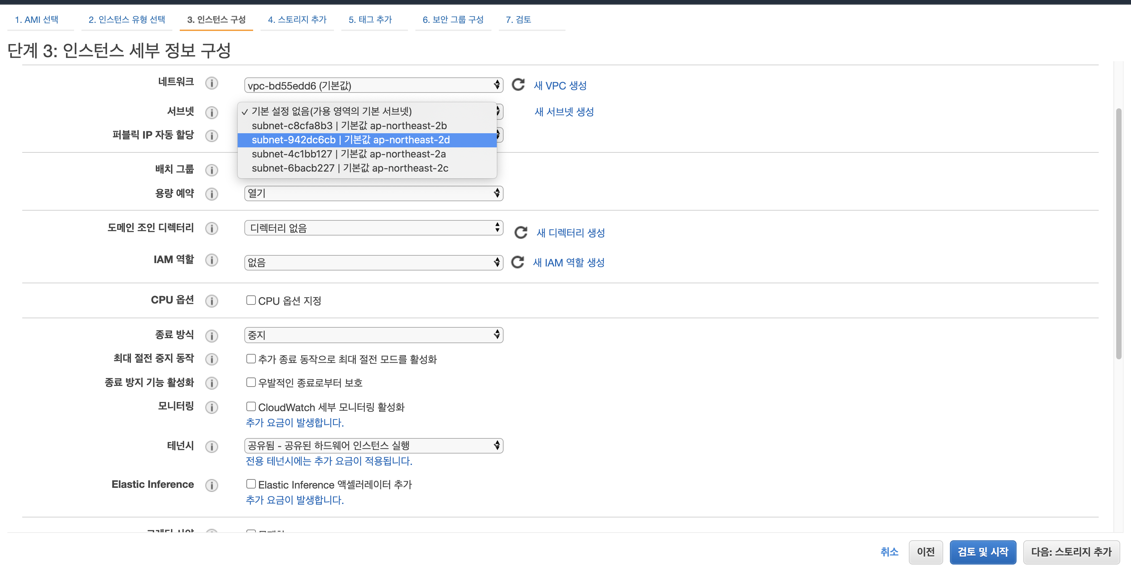Click info icon beside CPU 옵션
This screenshot has height=578, width=1131.
tap(212, 301)
